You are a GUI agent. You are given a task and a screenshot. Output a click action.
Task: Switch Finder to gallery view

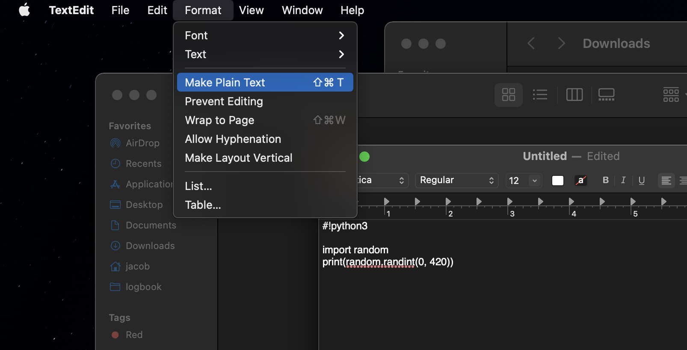[x=607, y=95]
